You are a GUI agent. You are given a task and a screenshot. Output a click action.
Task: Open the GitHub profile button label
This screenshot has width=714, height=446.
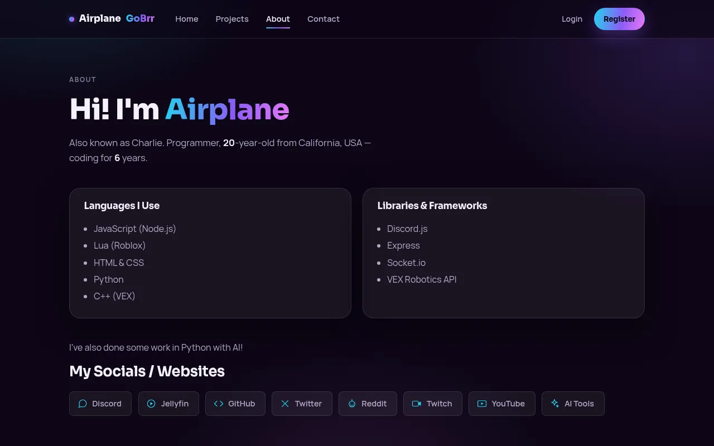(x=242, y=404)
